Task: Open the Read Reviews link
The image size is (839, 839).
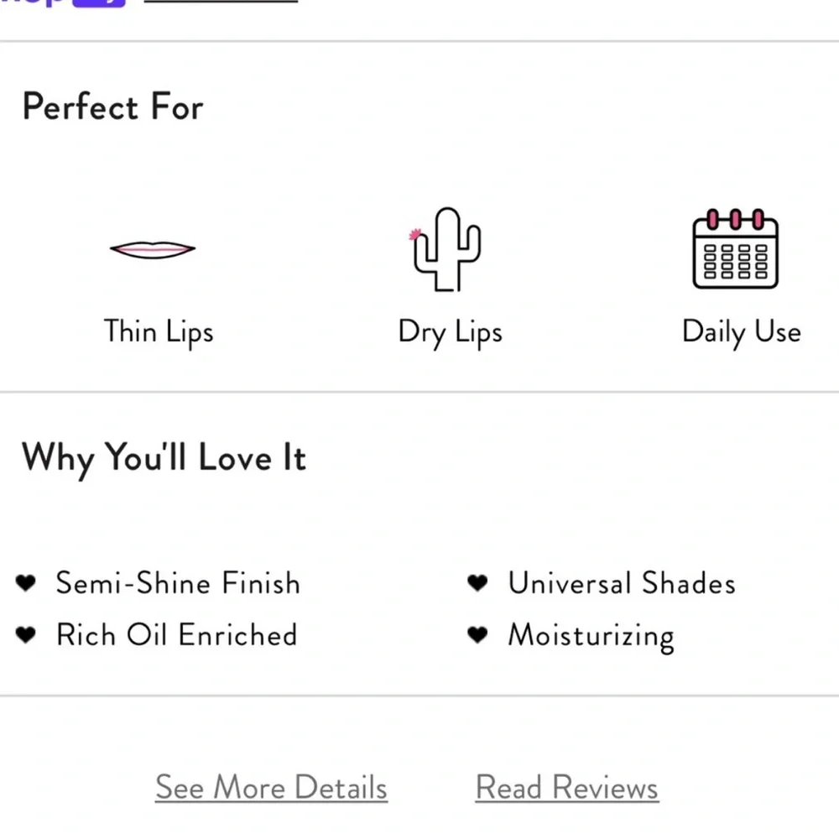Action: [567, 787]
